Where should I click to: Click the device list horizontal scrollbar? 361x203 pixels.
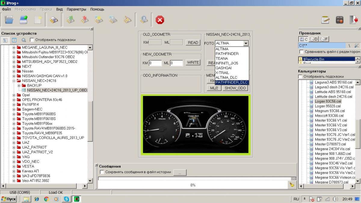pos(44,186)
